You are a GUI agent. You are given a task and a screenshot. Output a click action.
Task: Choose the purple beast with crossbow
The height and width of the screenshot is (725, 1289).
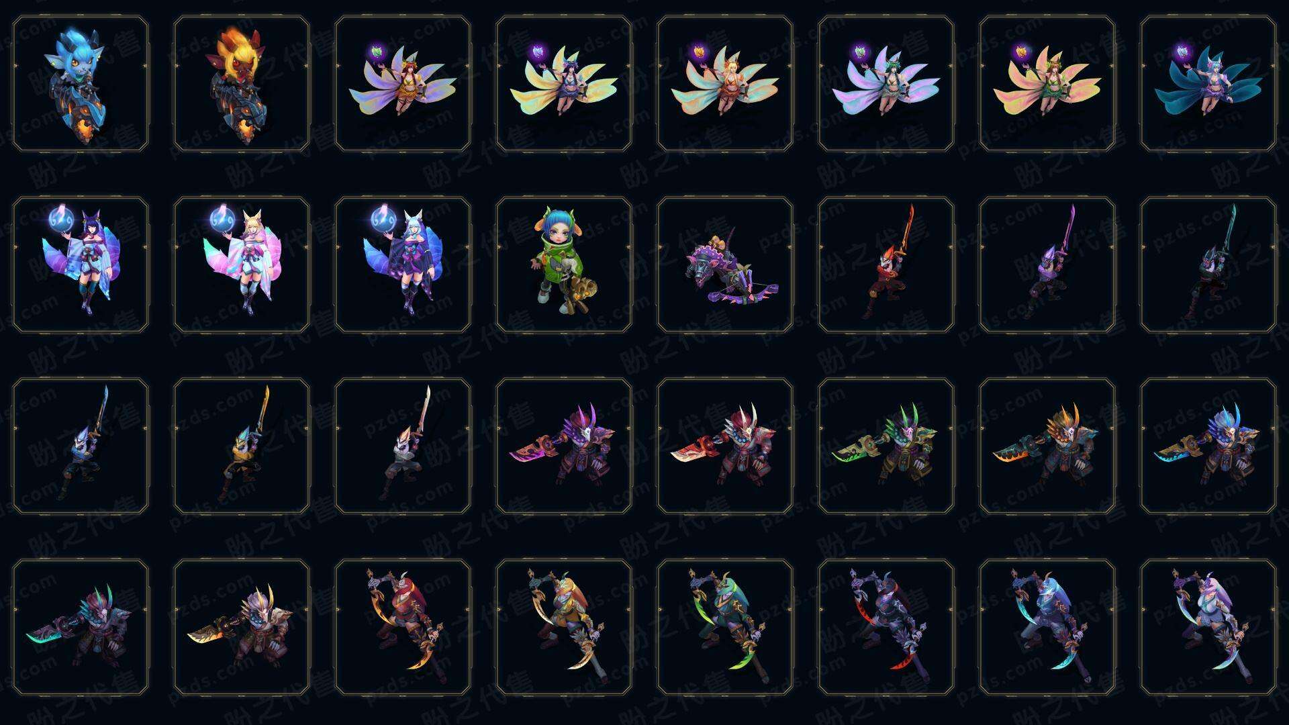[x=725, y=264]
